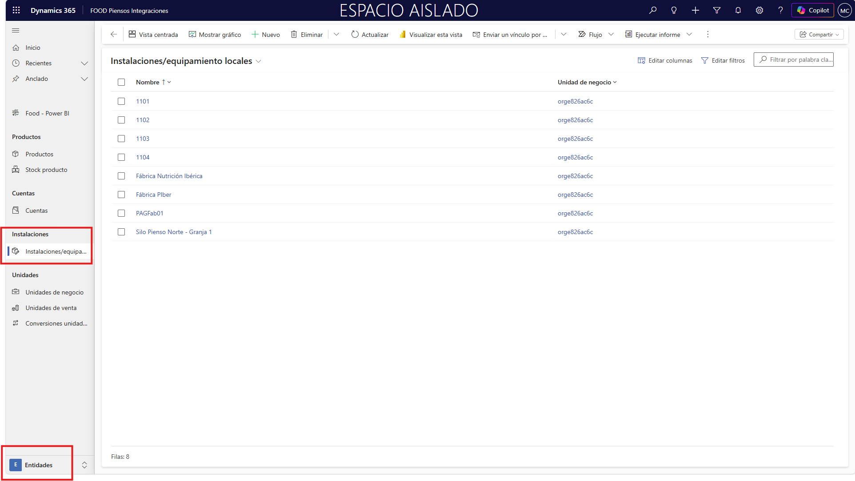Toggle the select-all header checkbox
Screen dimensions: 855x481
tap(121, 82)
